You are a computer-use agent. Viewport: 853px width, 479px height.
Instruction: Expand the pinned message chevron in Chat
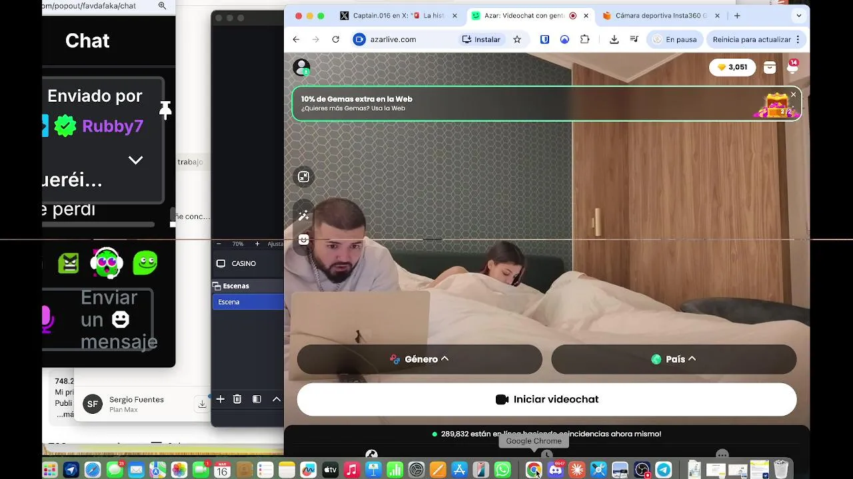(x=135, y=160)
